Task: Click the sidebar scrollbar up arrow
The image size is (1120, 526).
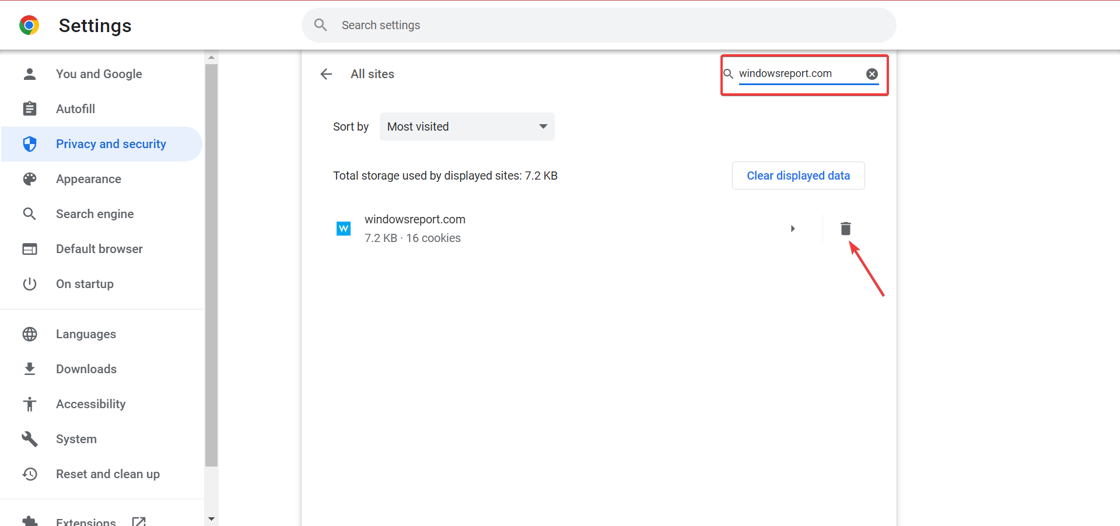Action: 211,57
